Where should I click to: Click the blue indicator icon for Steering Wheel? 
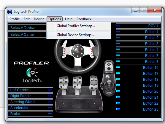tap(50, 102)
